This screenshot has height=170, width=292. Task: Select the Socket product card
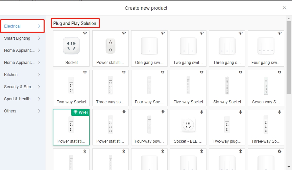pos(71,48)
